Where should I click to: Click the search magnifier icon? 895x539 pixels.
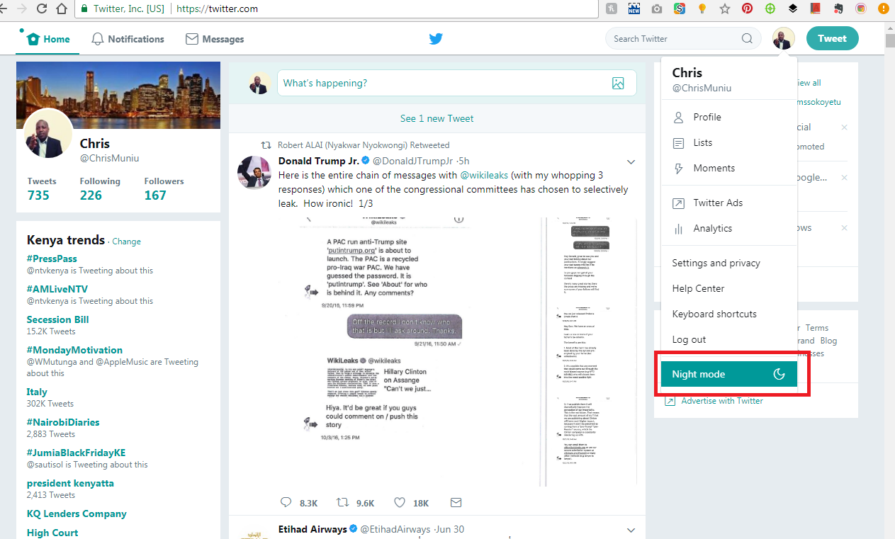[x=747, y=39]
